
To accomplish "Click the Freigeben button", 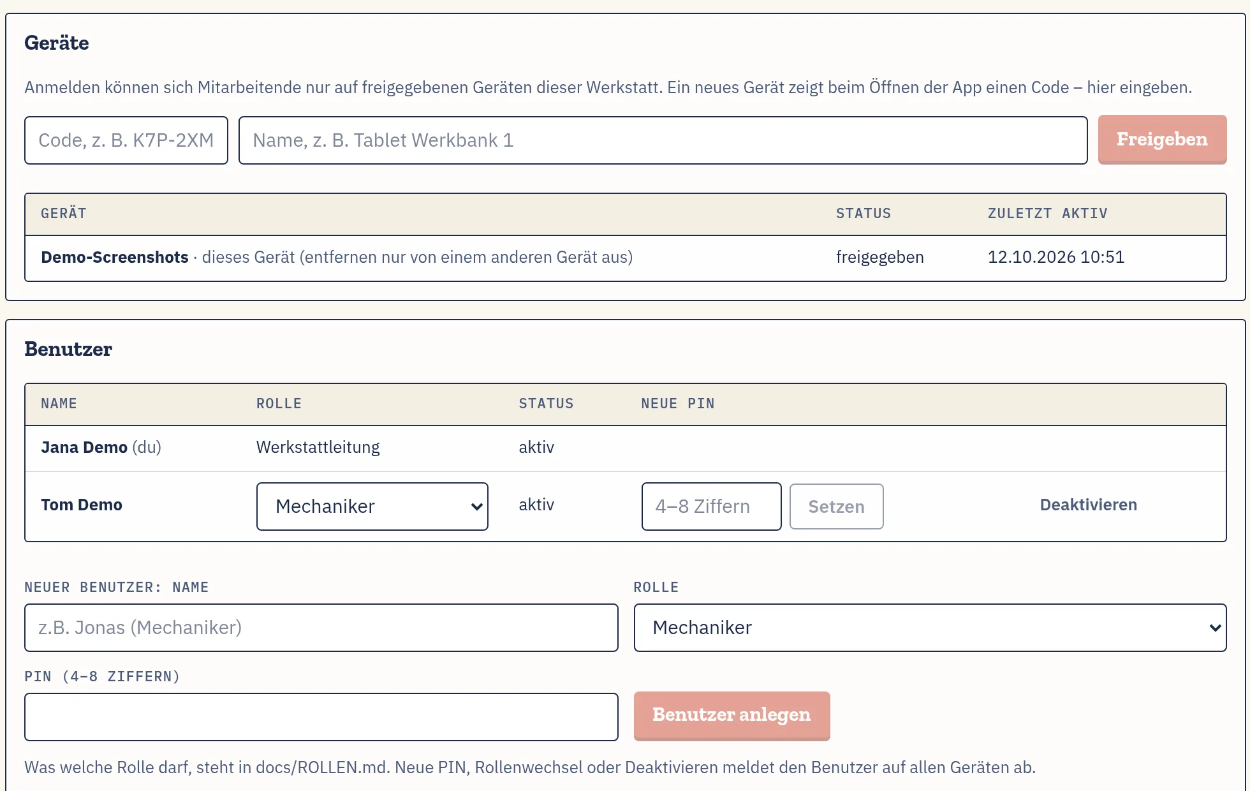I will [x=1162, y=140].
